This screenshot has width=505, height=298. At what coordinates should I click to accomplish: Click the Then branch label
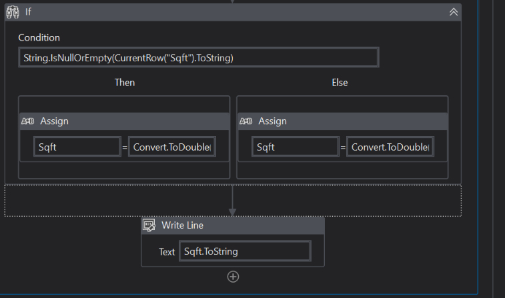click(125, 83)
